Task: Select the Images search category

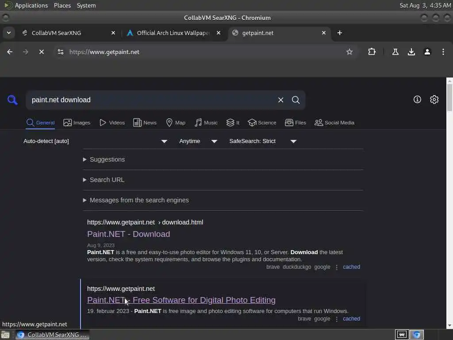Action: (x=77, y=123)
